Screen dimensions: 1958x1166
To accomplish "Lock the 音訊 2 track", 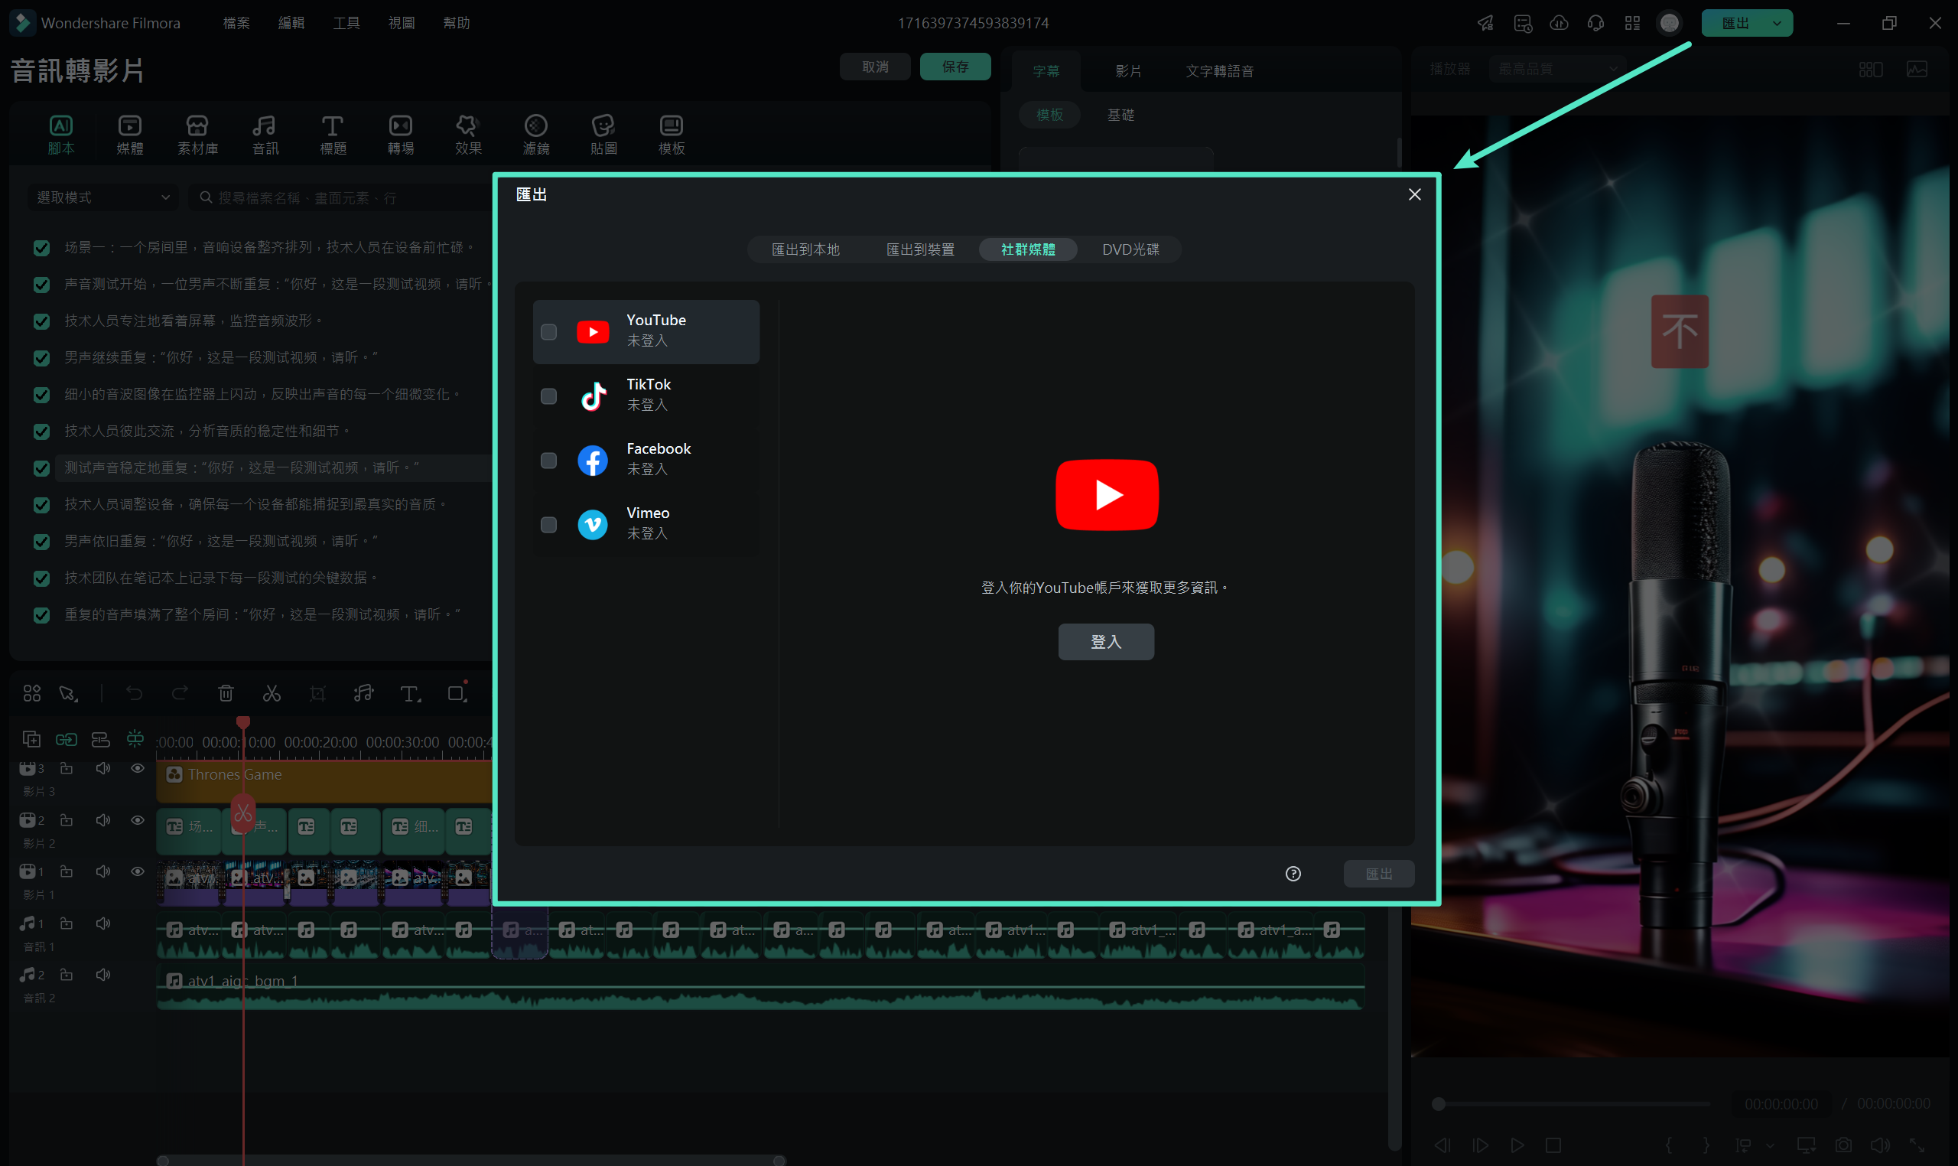I will [67, 974].
